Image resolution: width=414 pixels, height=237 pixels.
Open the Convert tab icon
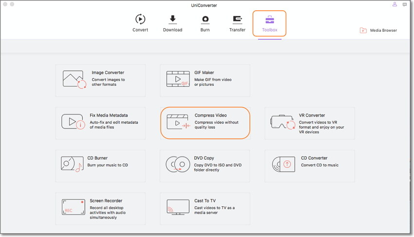(x=140, y=20)
